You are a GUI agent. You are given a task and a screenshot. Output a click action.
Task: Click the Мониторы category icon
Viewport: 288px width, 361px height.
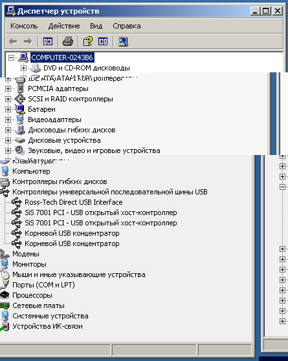[5, 264]
